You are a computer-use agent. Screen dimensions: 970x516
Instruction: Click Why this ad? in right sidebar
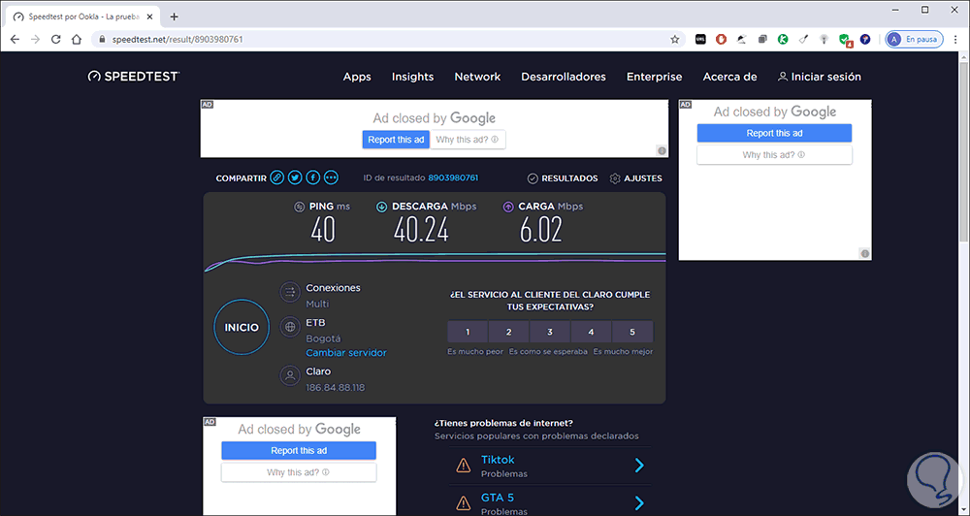click(x=774, y=154)
